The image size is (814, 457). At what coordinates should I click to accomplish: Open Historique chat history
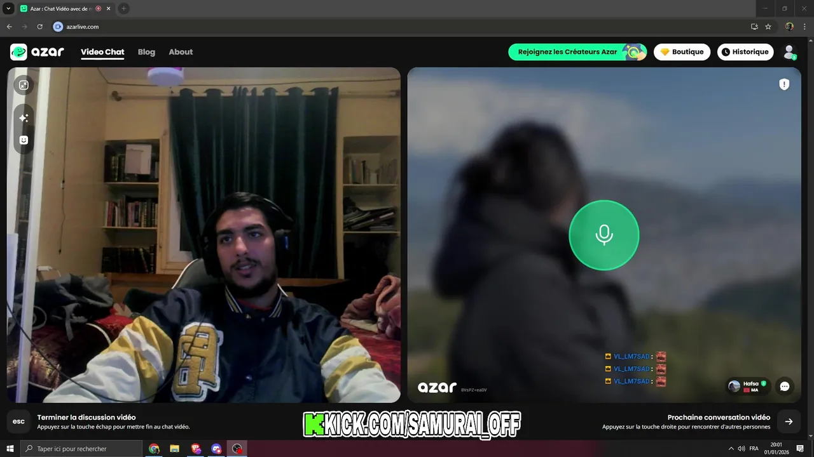(x=745, y=52)
